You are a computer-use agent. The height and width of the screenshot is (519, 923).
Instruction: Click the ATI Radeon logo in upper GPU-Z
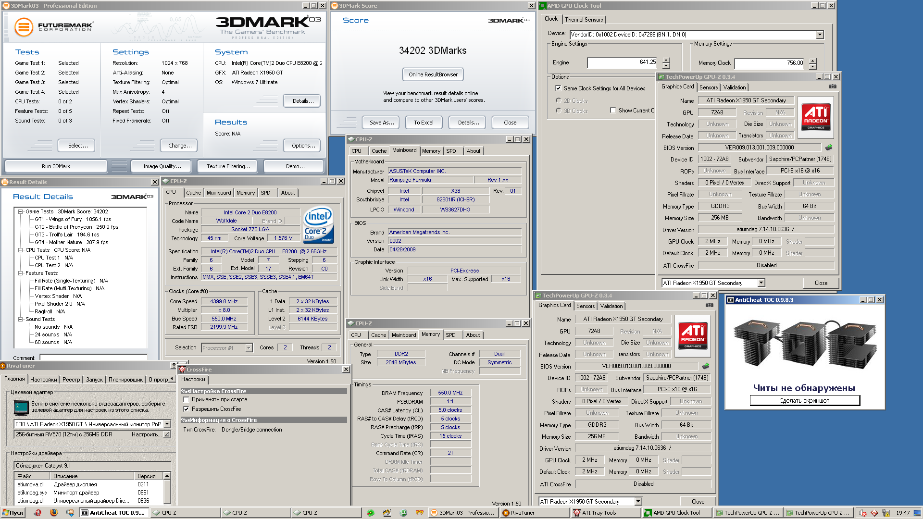point(815,118)
